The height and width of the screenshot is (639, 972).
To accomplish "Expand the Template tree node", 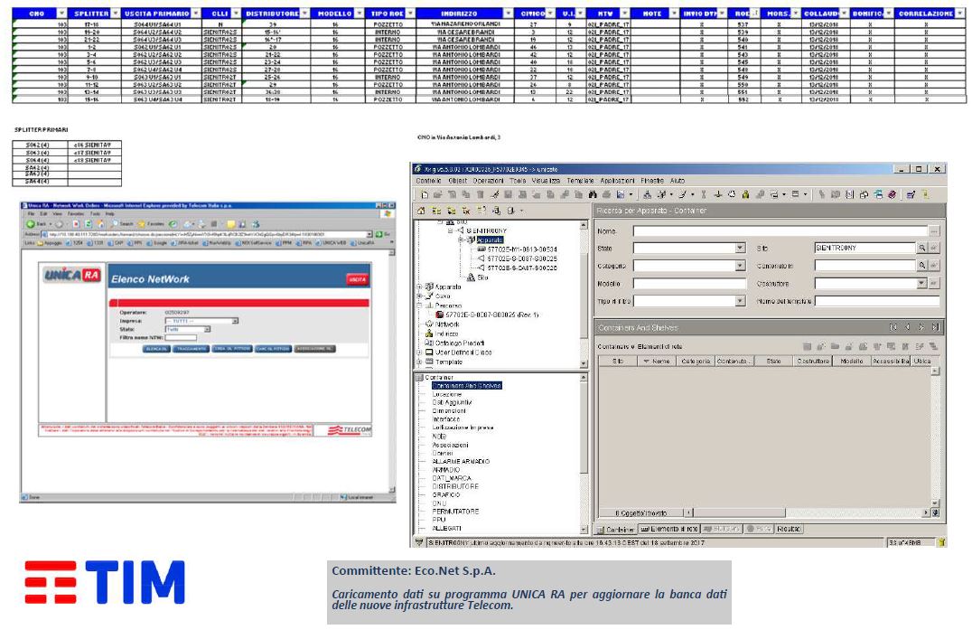I will tap(419, 360).
